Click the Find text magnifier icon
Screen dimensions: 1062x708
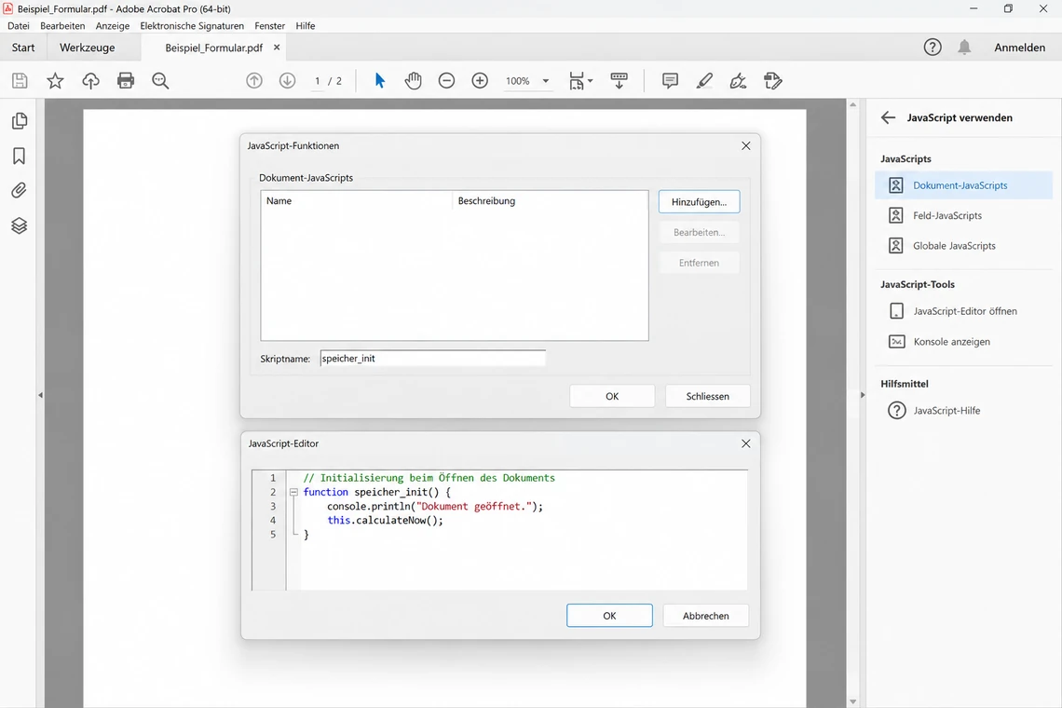pyautogui.click(x=160, y=81)
